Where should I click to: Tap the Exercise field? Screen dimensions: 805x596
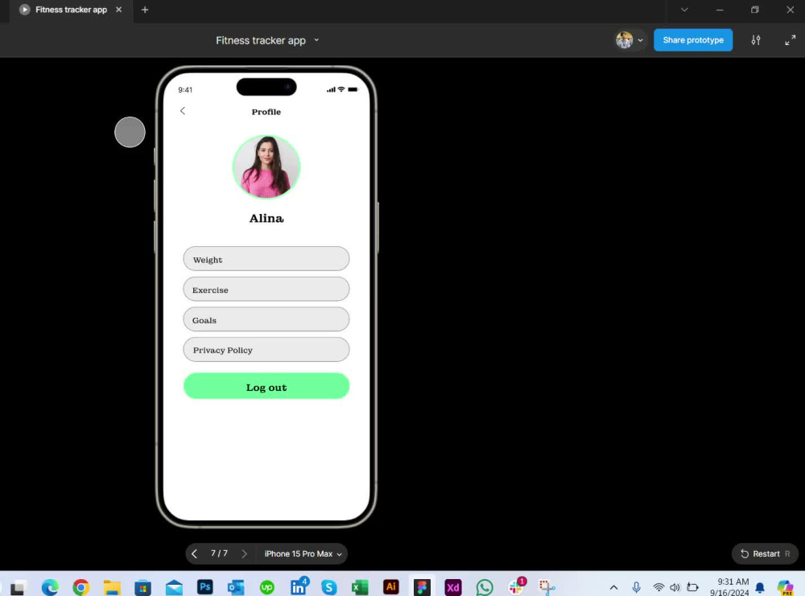266,290
